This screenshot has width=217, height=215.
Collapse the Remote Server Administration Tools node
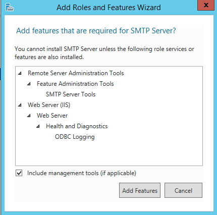[20, 73]
